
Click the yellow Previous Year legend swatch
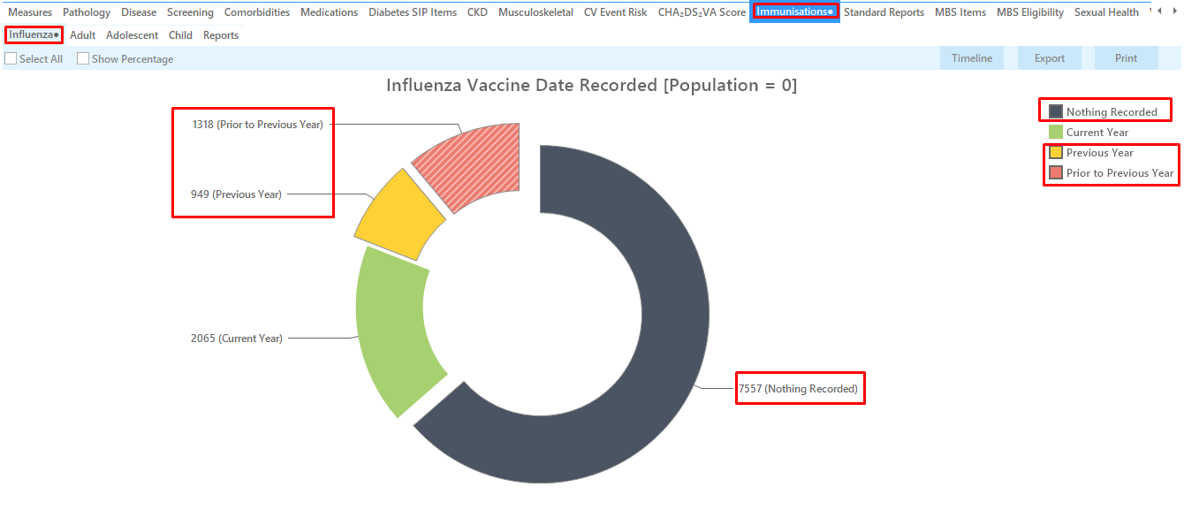click(x=1056, y=152)
